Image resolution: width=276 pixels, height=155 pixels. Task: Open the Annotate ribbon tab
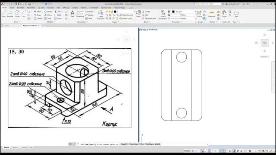(x=21, y=8)
